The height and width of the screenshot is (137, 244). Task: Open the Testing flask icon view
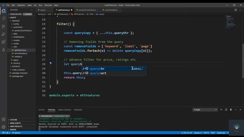[x=3, y=50]
